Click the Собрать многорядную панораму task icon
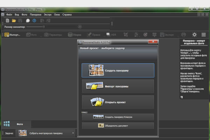 coord(23,133)
